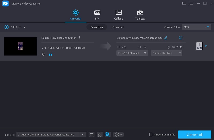The width and height of the screenshot is (214, 140).
Task: Toggle the GPU hardware acceleration icon
Action: tap(108, 134)
